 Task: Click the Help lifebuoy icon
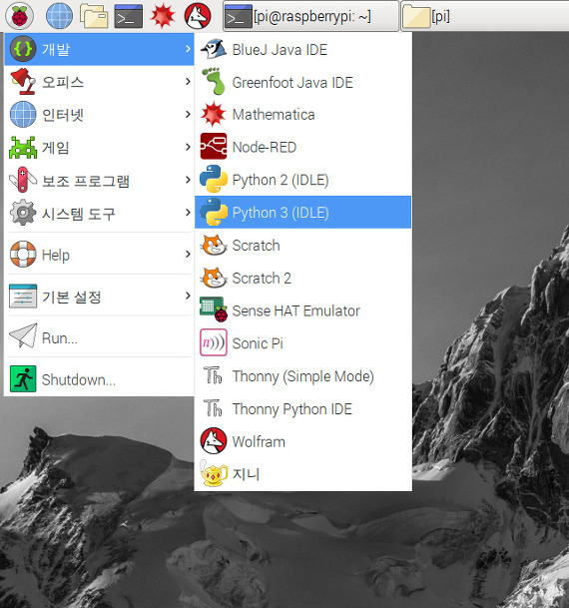(23, 255)
